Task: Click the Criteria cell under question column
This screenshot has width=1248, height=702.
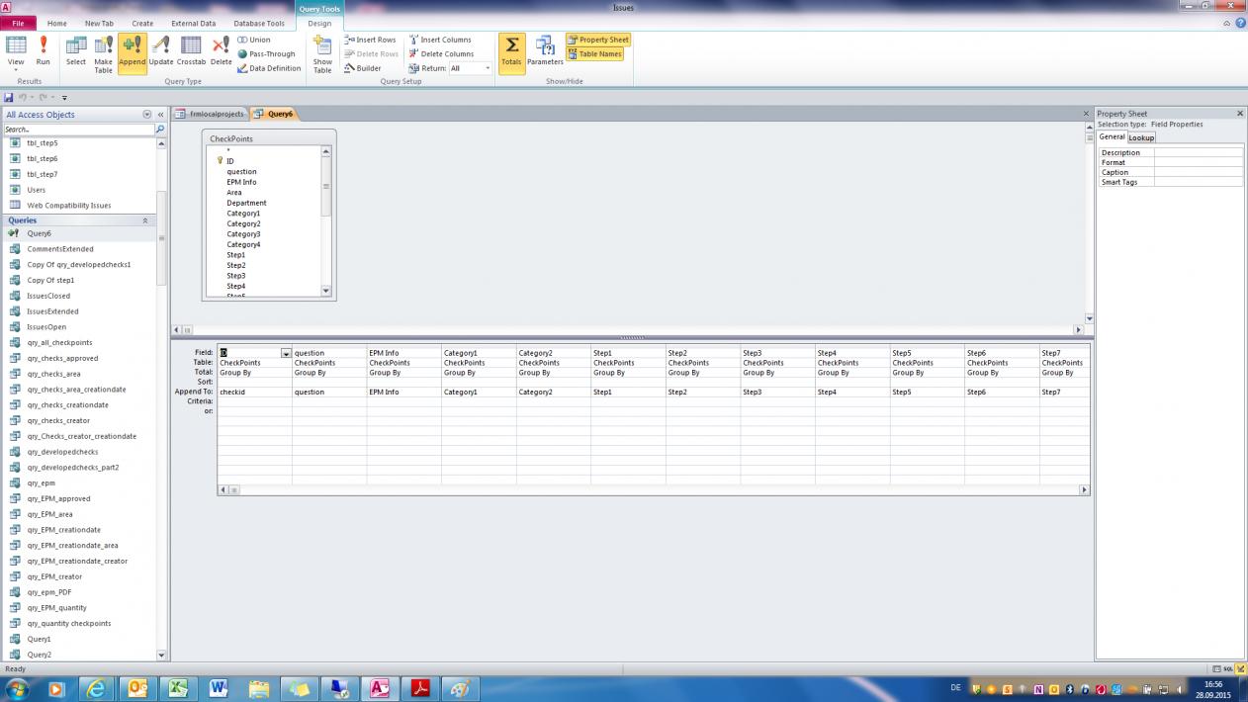Action: point(329,401)
